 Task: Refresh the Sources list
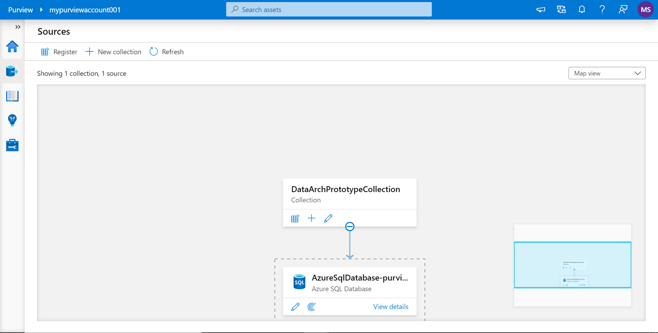(x=166, y=52)
